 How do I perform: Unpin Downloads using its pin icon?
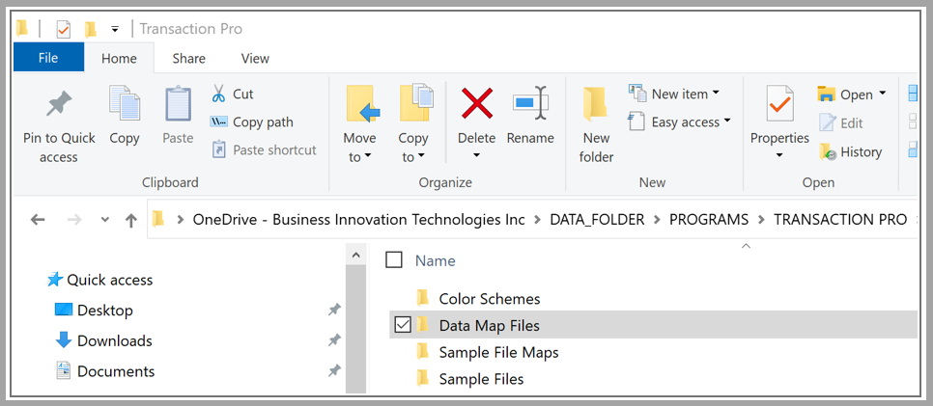(334, 340)
